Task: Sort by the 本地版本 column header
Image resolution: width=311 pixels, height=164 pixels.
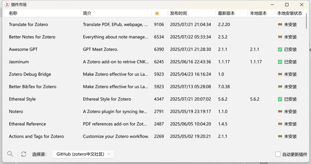Action: click(258, 13)
